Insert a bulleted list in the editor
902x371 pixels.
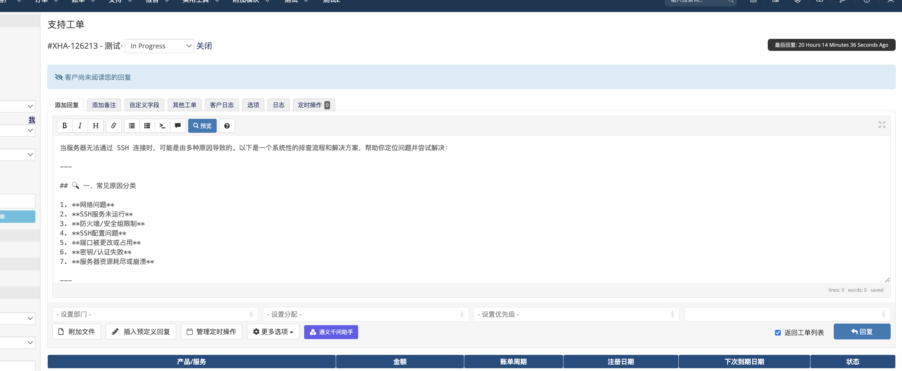click(132, 125)
